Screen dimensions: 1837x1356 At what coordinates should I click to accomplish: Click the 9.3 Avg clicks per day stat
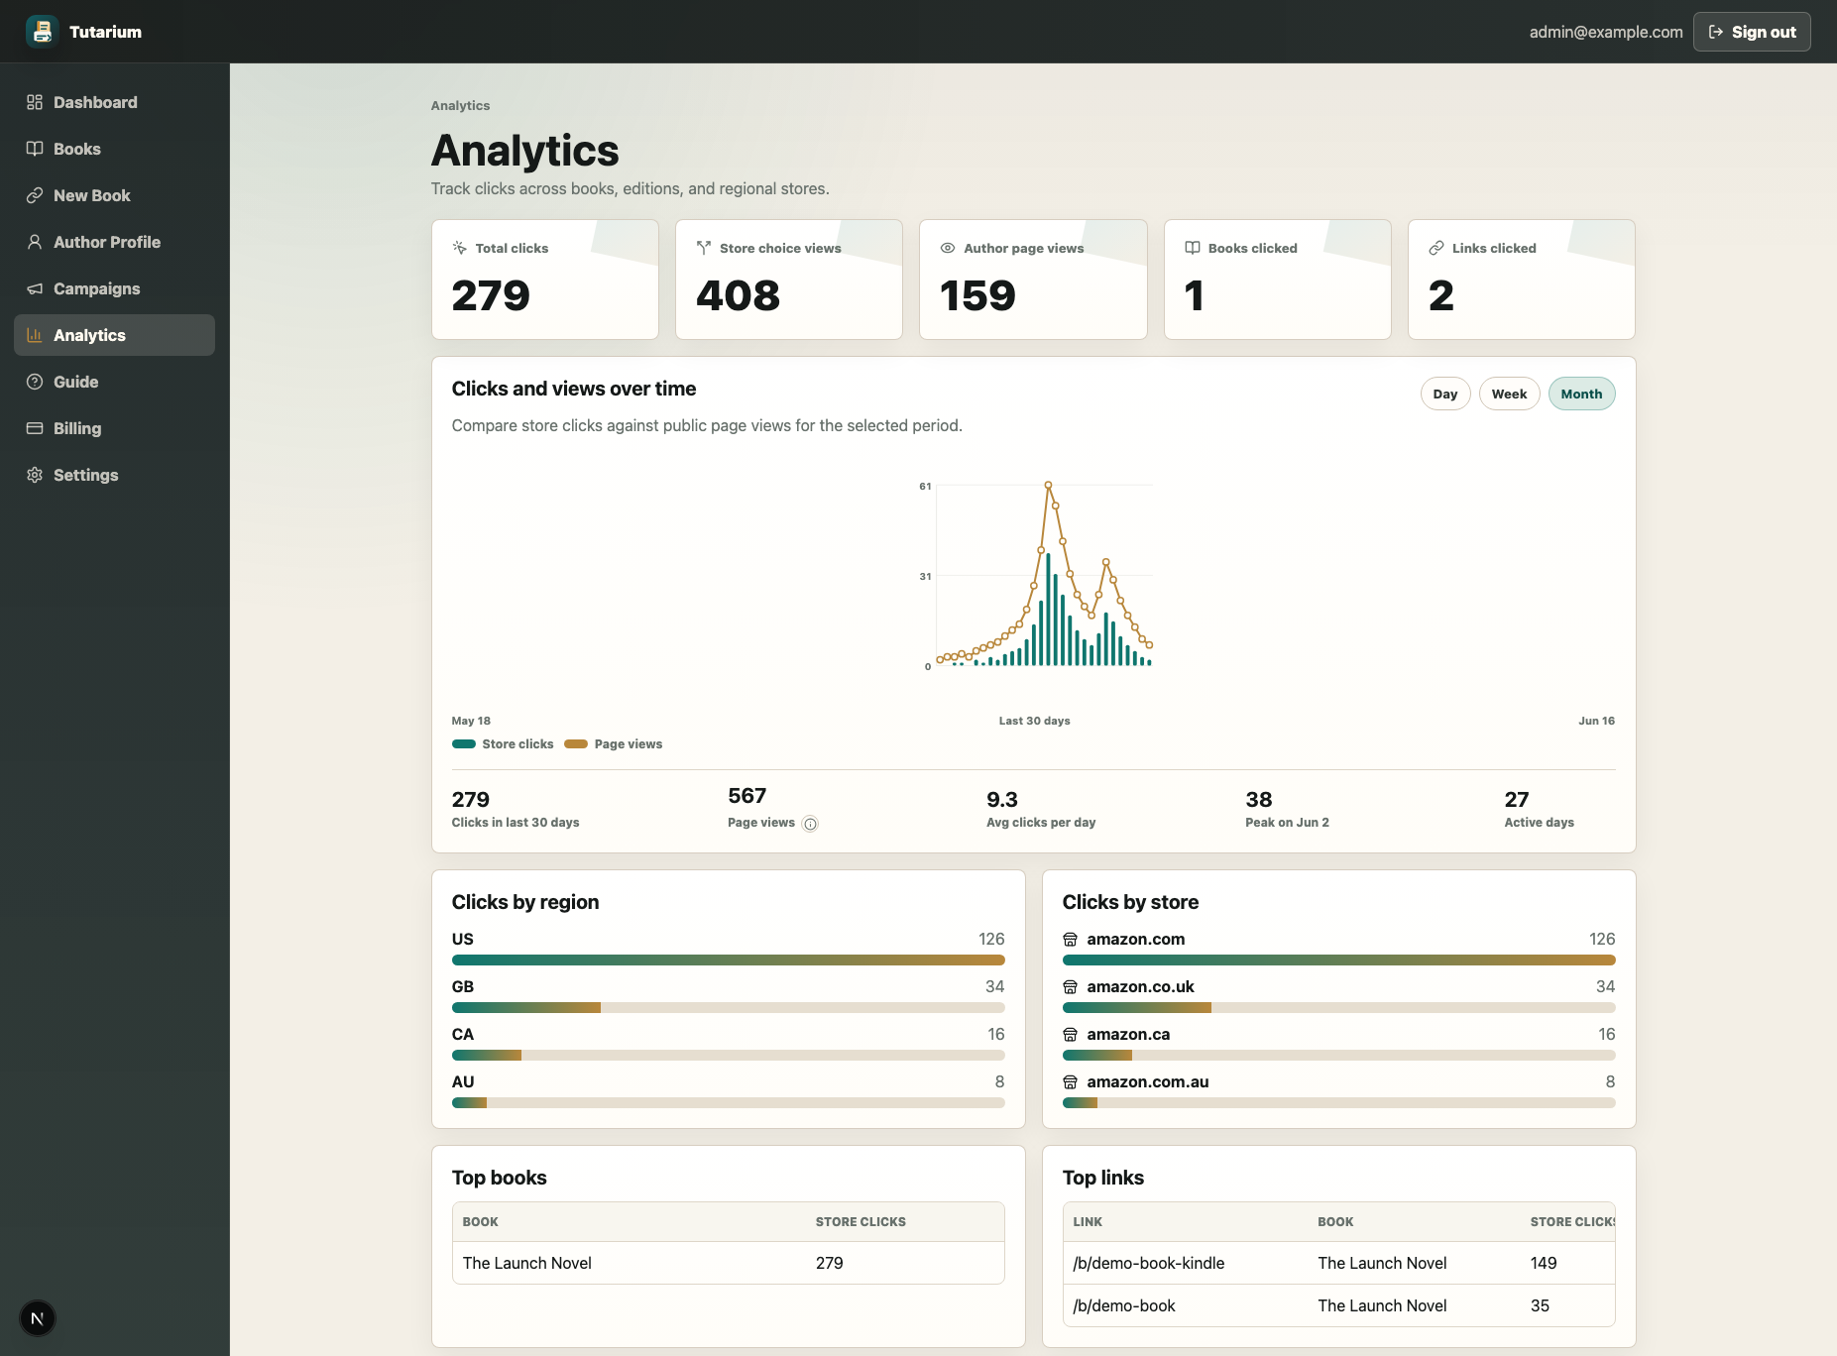[x=1041, y=809]
